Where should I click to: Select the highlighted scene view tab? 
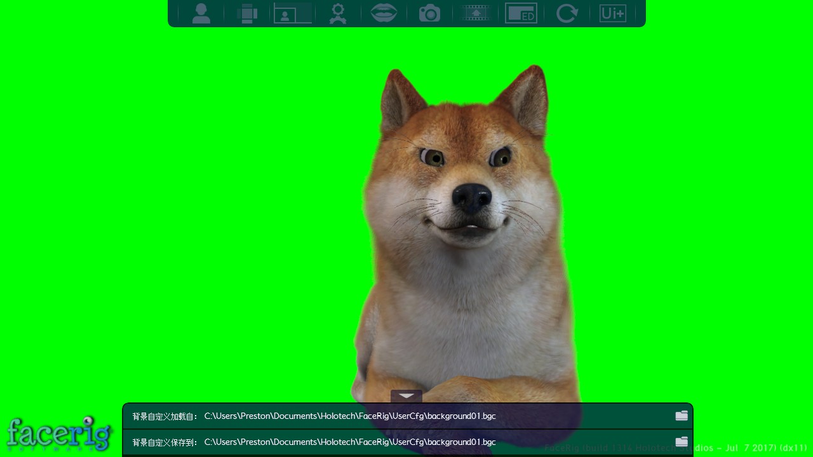pyautogui.click(x=292, y=13)
